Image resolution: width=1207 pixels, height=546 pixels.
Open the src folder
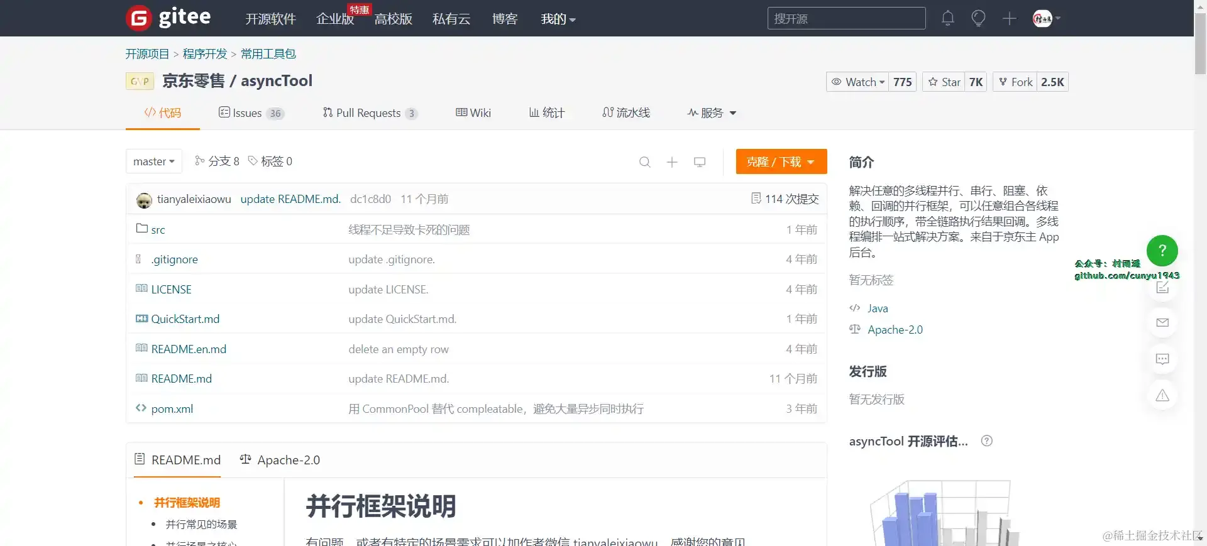[158, 230]
